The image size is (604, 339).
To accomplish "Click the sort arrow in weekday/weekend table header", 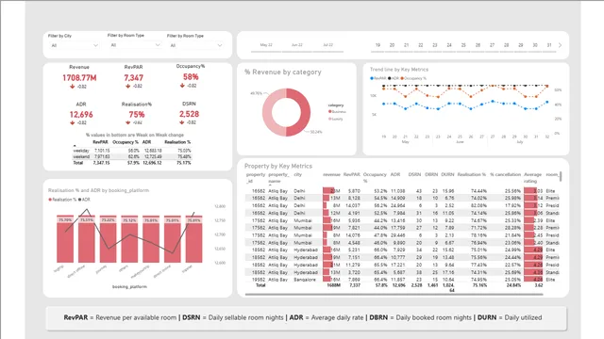I will coord(75,146).
